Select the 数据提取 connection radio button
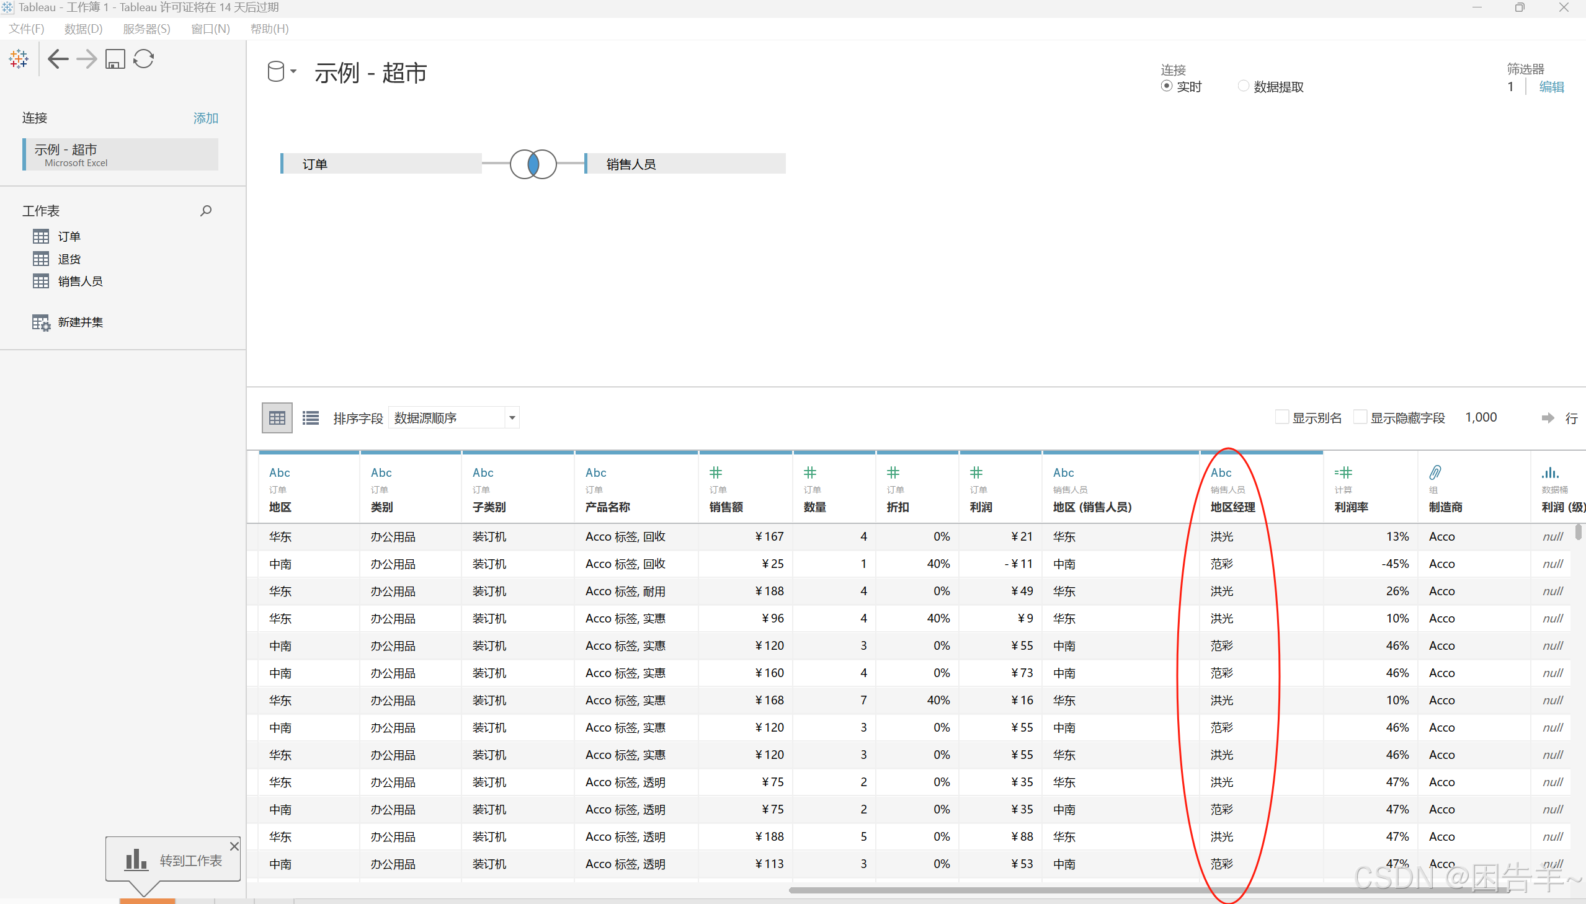This screenshot has width=1586, height=904. point(1243,86)
